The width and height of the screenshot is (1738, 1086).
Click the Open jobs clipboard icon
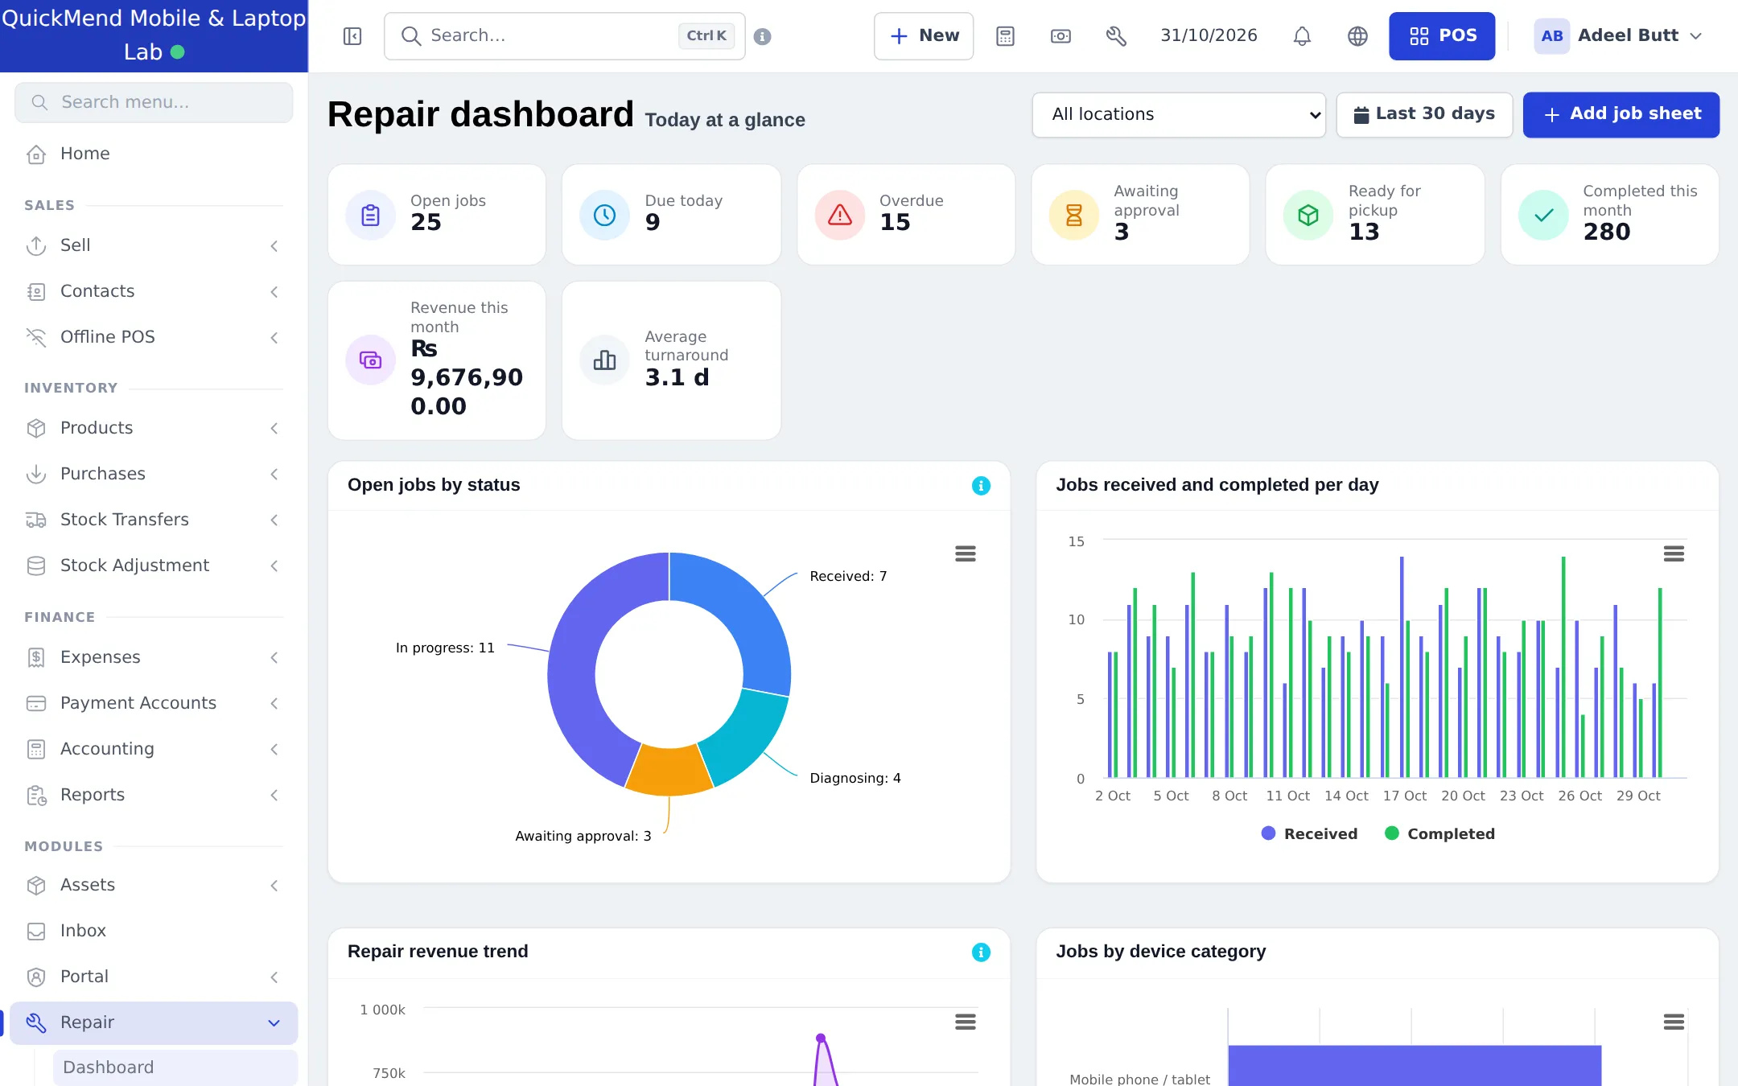pyautogui.click(x=370, y=215)
